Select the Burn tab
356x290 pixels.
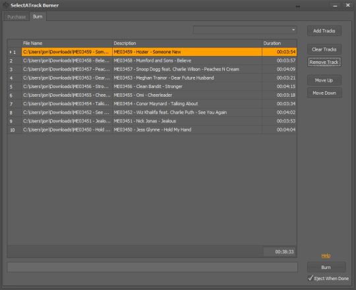38,16
